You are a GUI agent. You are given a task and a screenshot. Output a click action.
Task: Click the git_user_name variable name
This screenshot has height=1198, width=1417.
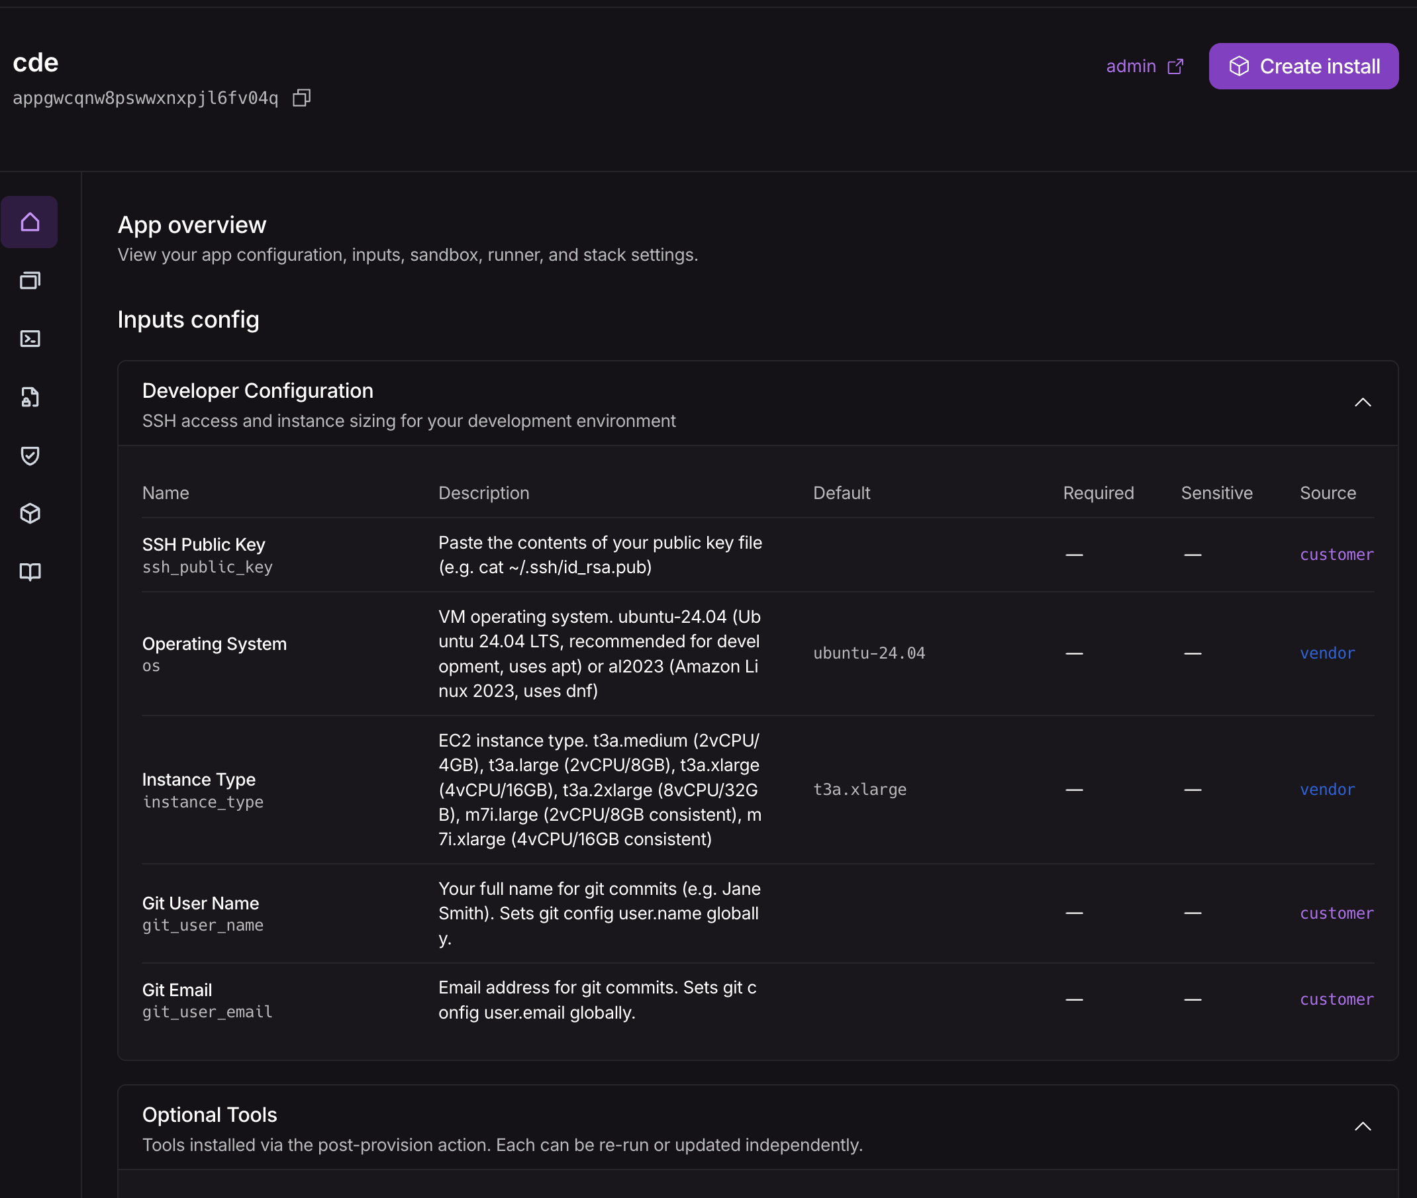pyautogui.click(x=203, y=926)
